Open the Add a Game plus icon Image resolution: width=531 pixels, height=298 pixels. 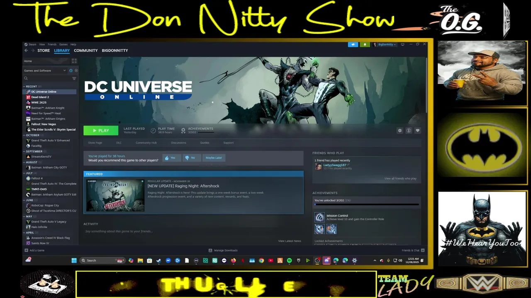coord(27,250)
